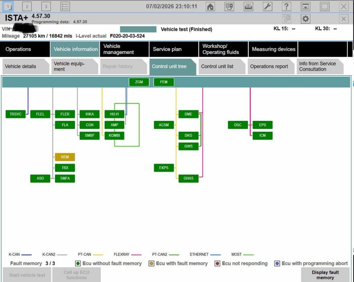354x282 pixels.
Task: Open the printer icon in top toolbar
Action: coord(248,7)
